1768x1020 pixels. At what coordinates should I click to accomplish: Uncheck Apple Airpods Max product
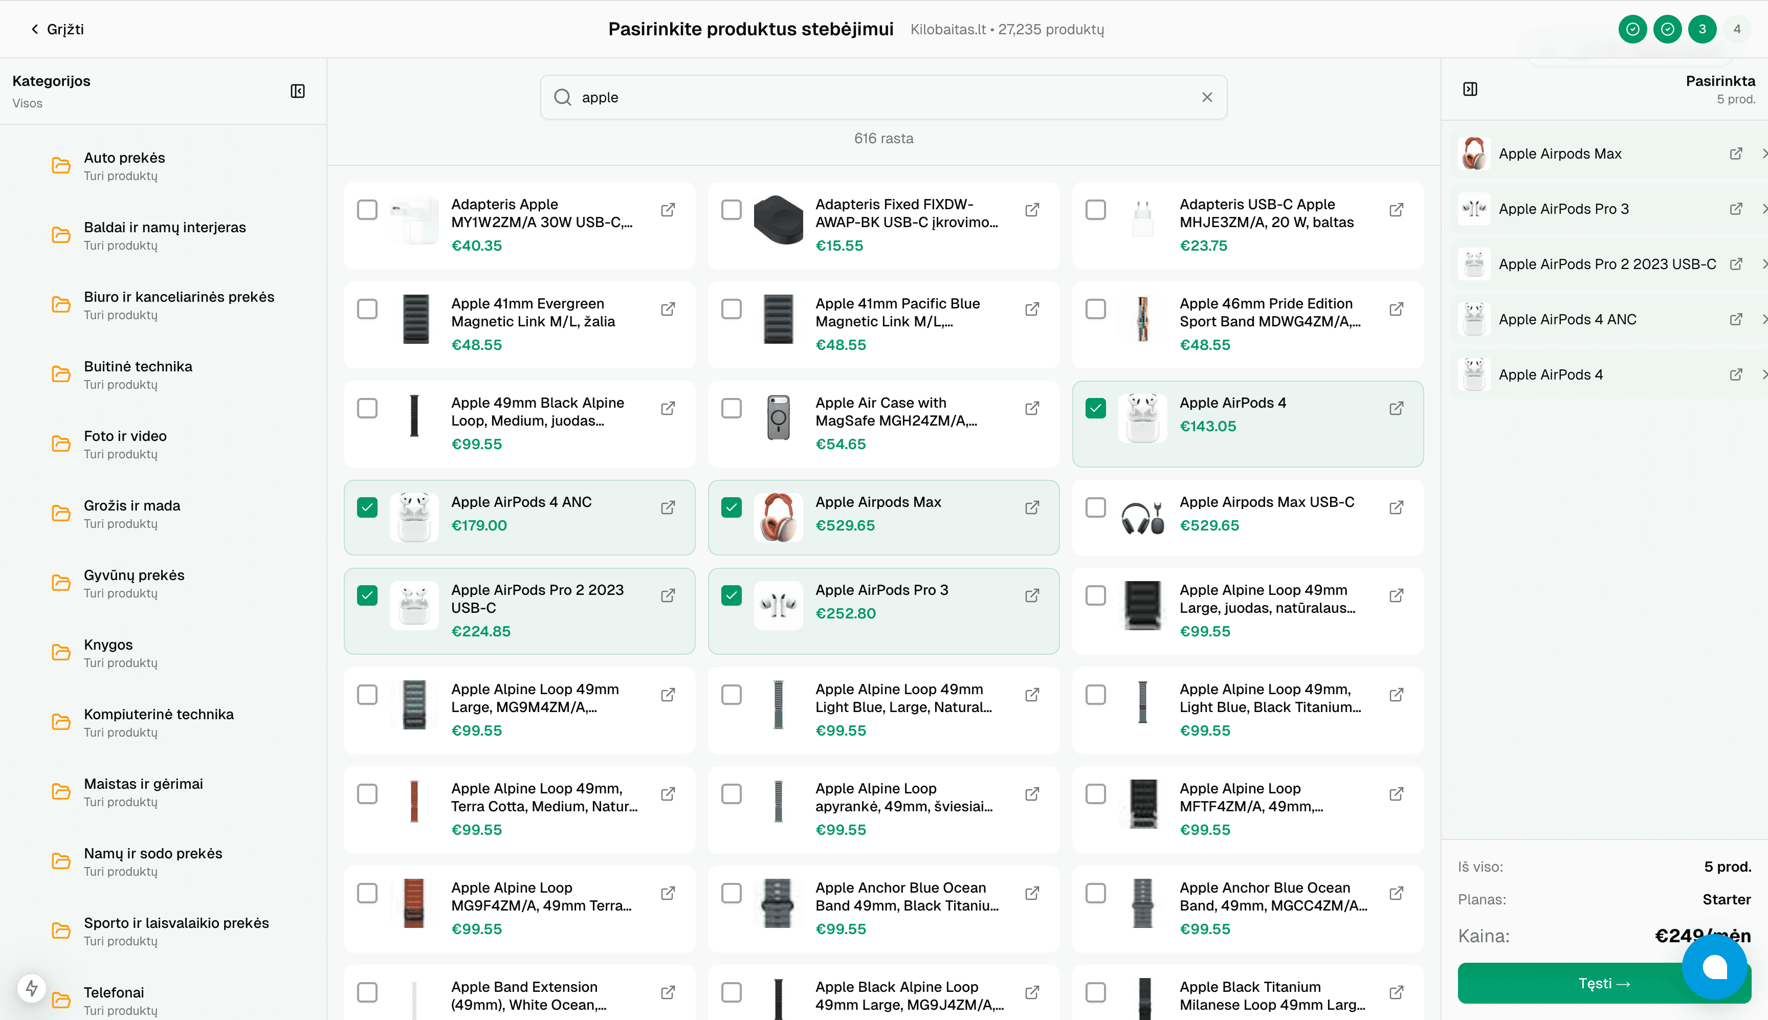pyautogui.click(x=732, y=508)
